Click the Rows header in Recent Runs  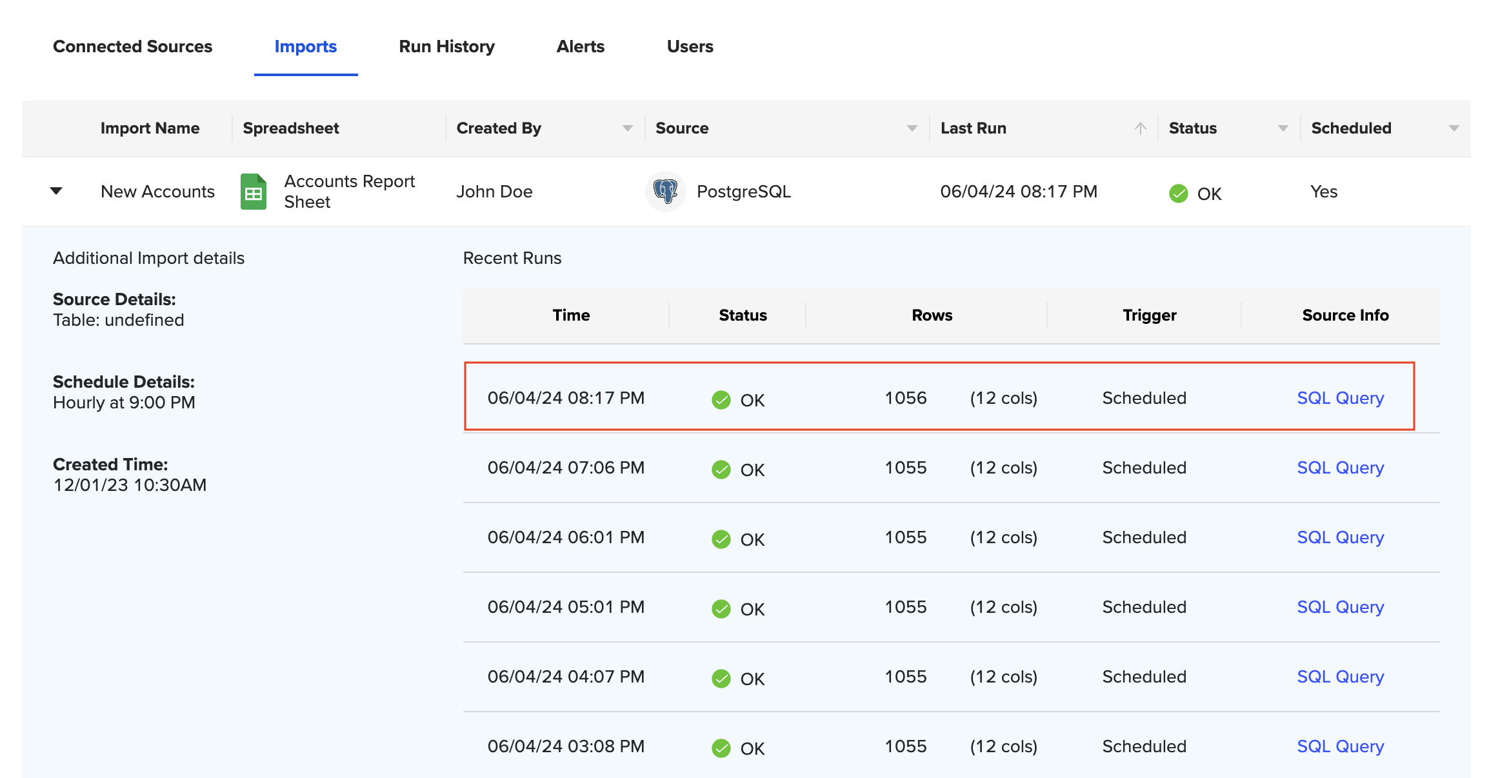point(932,315)
